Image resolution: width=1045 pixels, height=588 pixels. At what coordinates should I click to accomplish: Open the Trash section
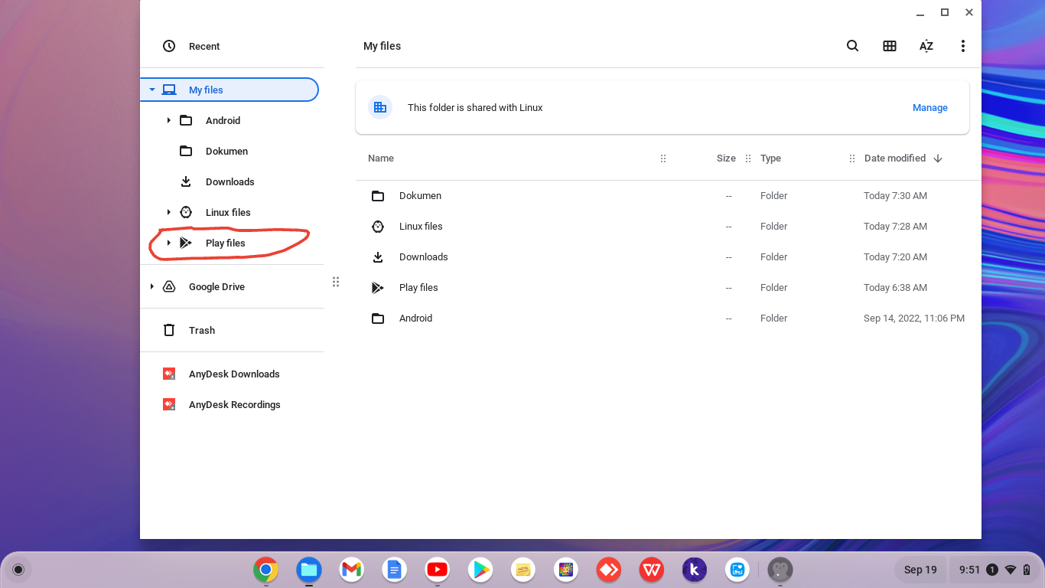click(x=201, y=330)
